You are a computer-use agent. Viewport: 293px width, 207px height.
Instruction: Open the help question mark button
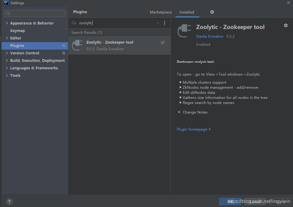click(x=9, y=202)
